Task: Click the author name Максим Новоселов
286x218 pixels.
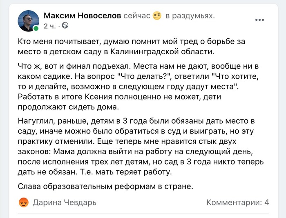Action: (x=82, y=16)
